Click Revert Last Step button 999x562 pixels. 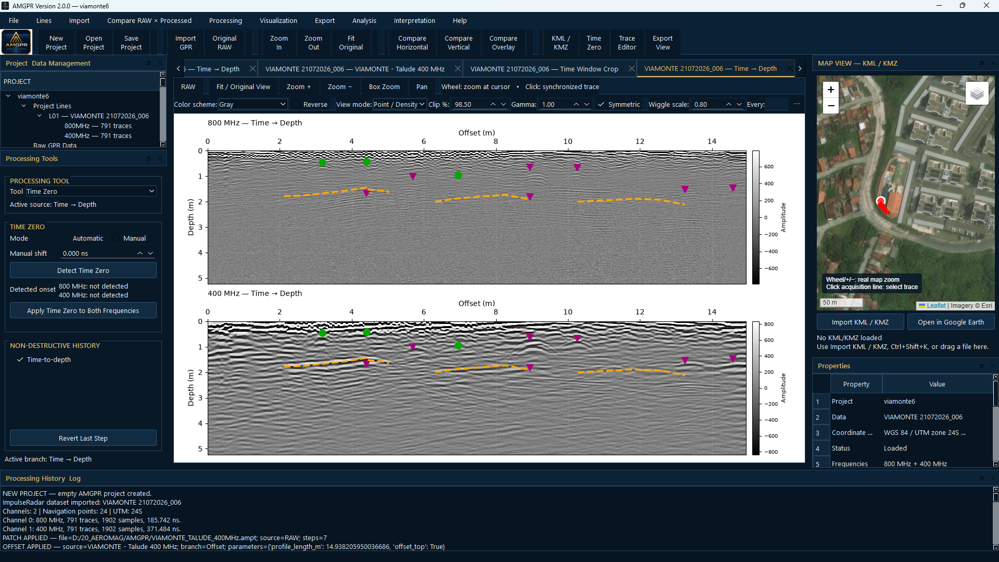pyautogui.click(x=83, y=438)
